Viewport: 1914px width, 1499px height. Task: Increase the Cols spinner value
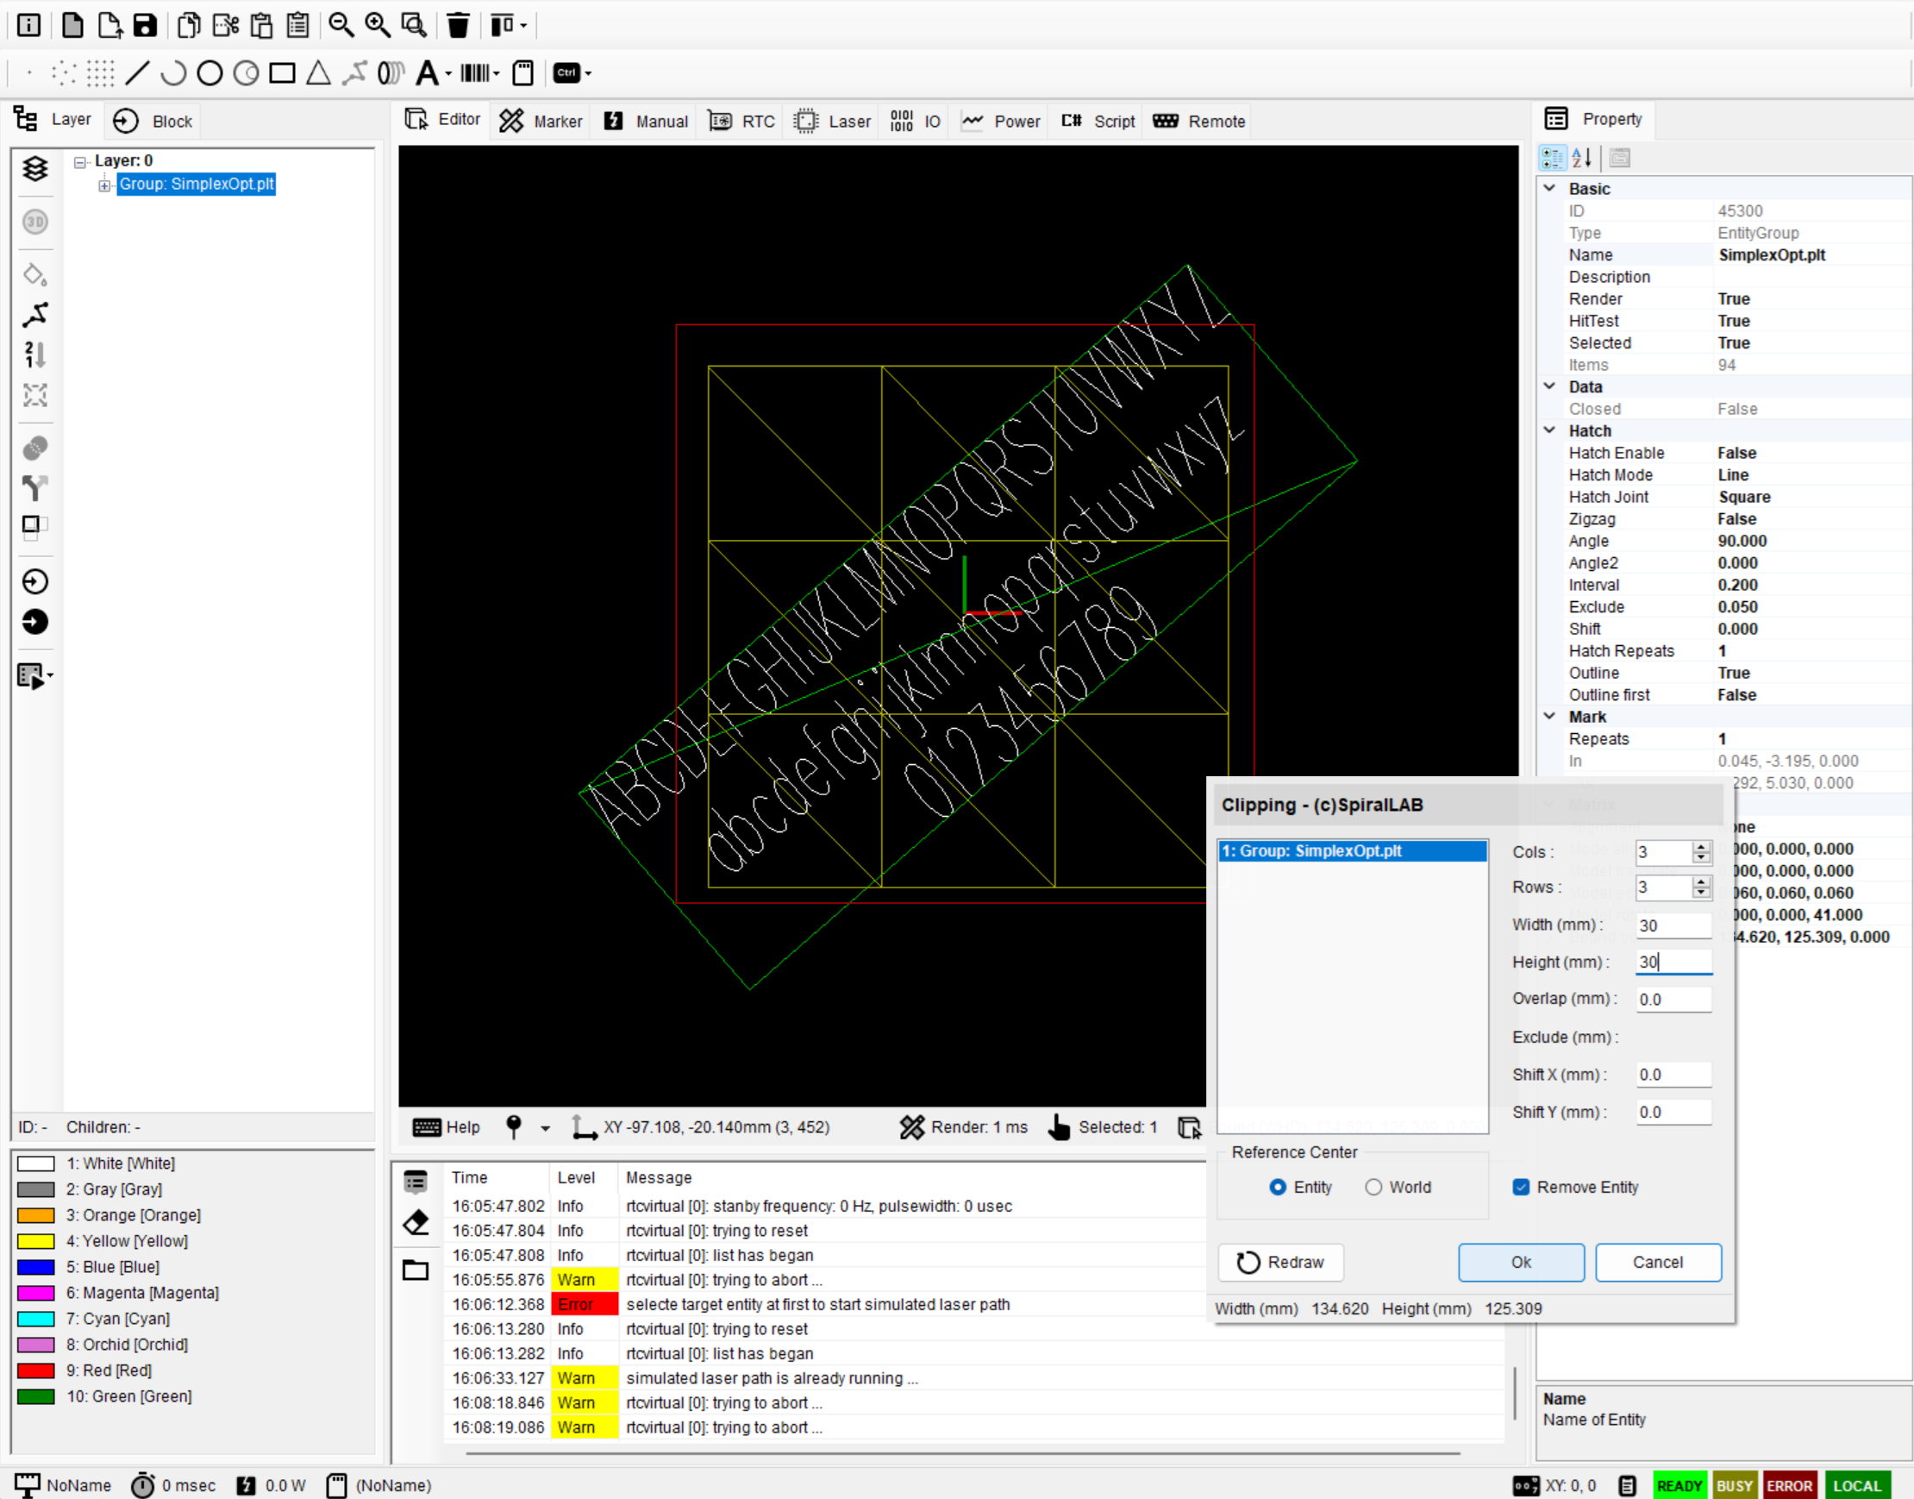[x=1702, y=847]
